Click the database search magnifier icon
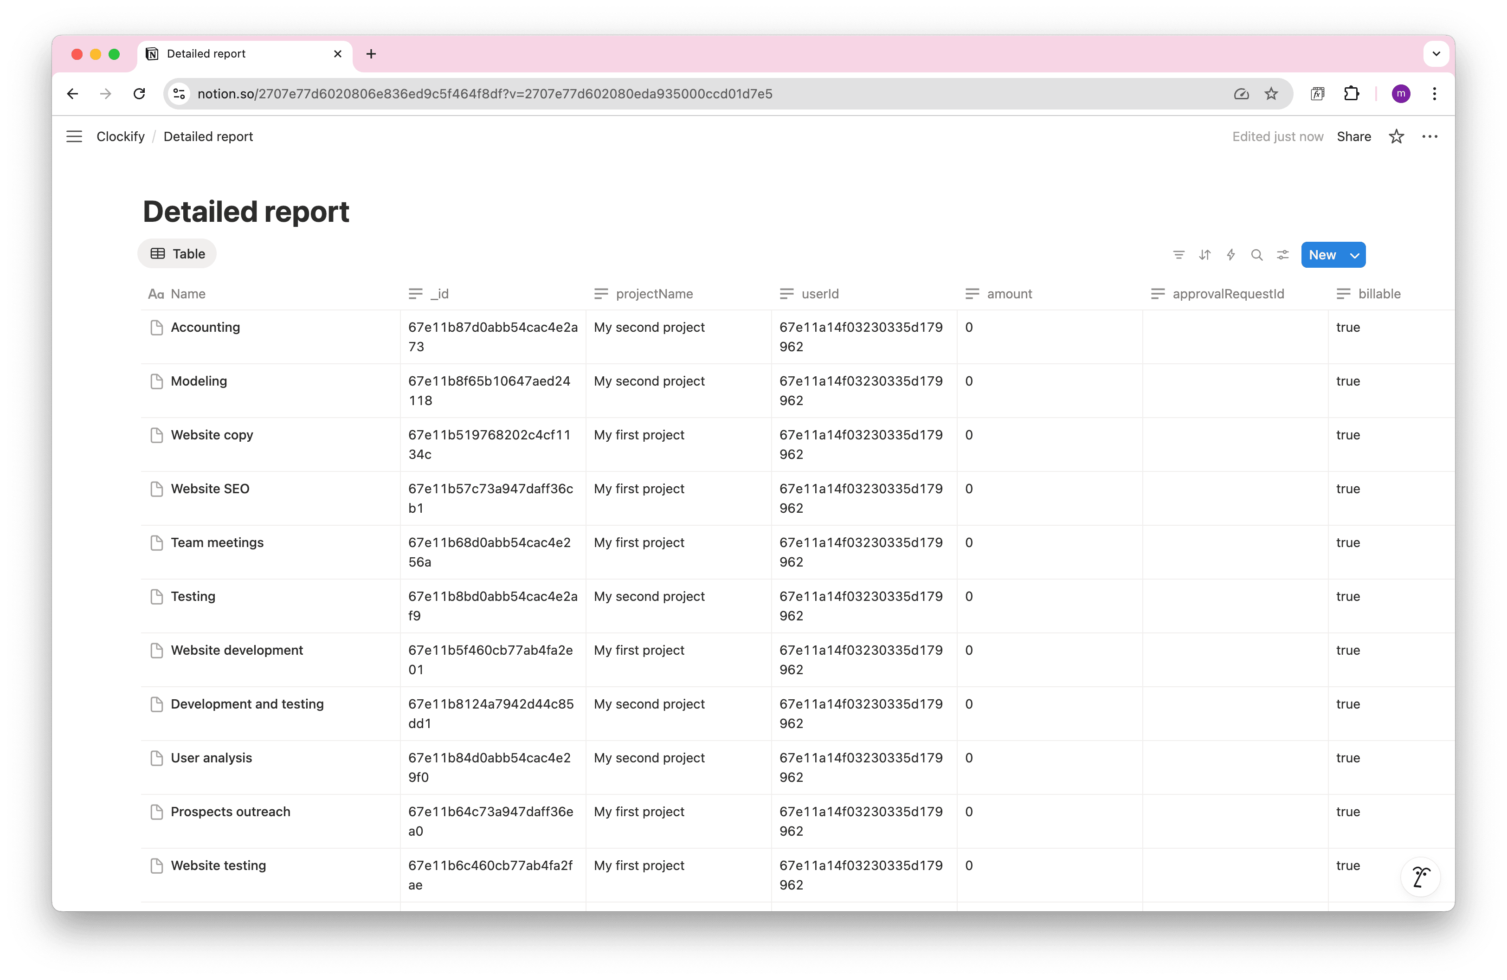This screenshot has width=1507, height=980. (x=1257, y=254)
